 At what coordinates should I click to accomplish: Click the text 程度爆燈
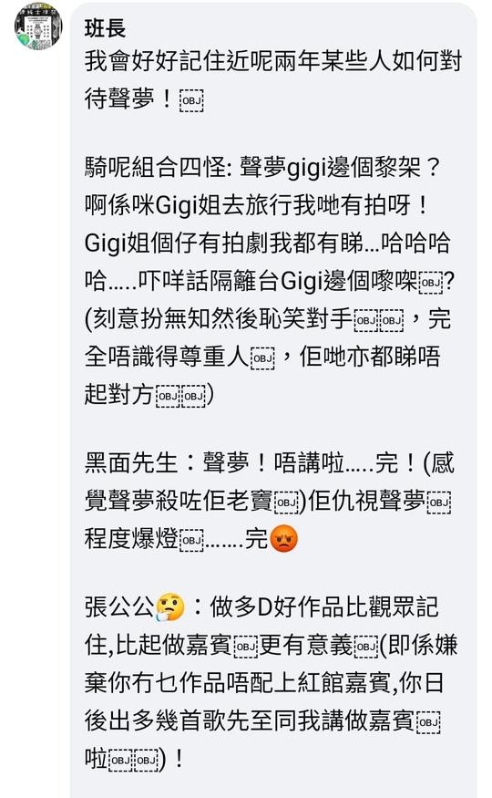pos(131,540)
